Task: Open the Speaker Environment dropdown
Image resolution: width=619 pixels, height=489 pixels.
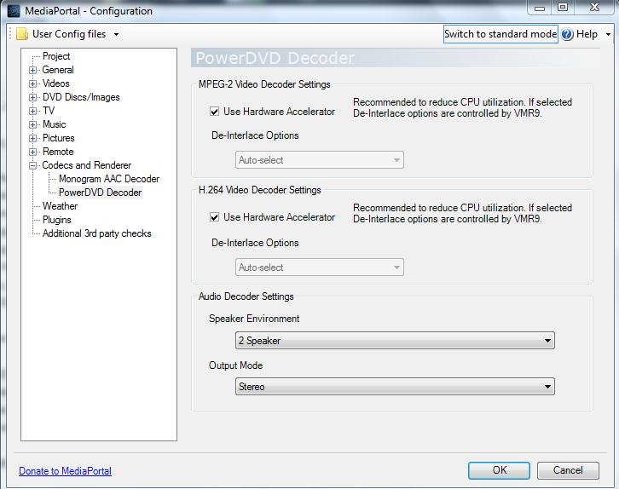Action: click(395, 341)
